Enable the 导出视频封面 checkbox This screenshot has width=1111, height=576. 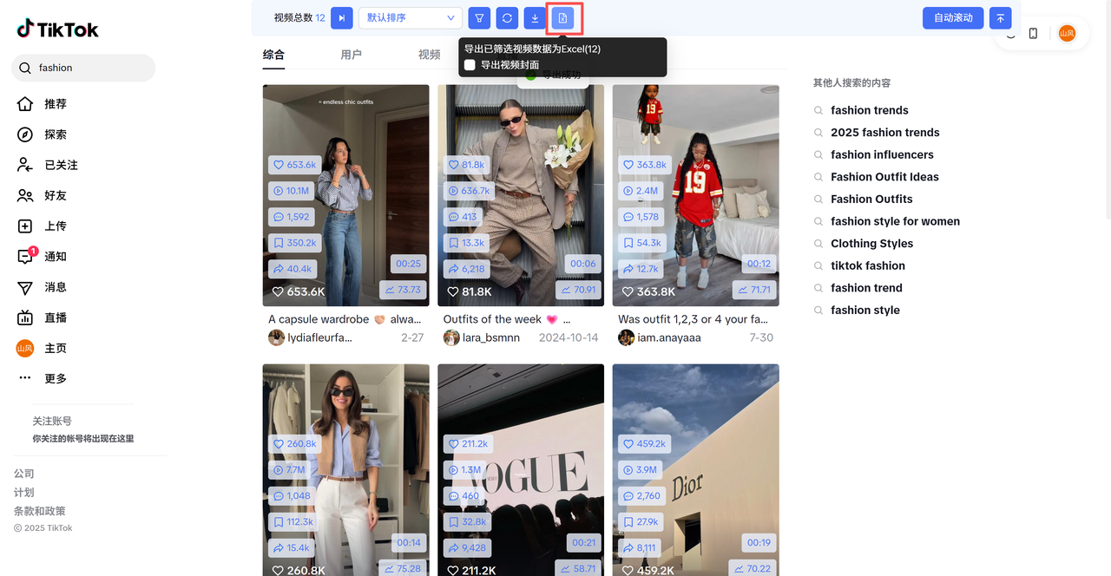pos(470,65)
